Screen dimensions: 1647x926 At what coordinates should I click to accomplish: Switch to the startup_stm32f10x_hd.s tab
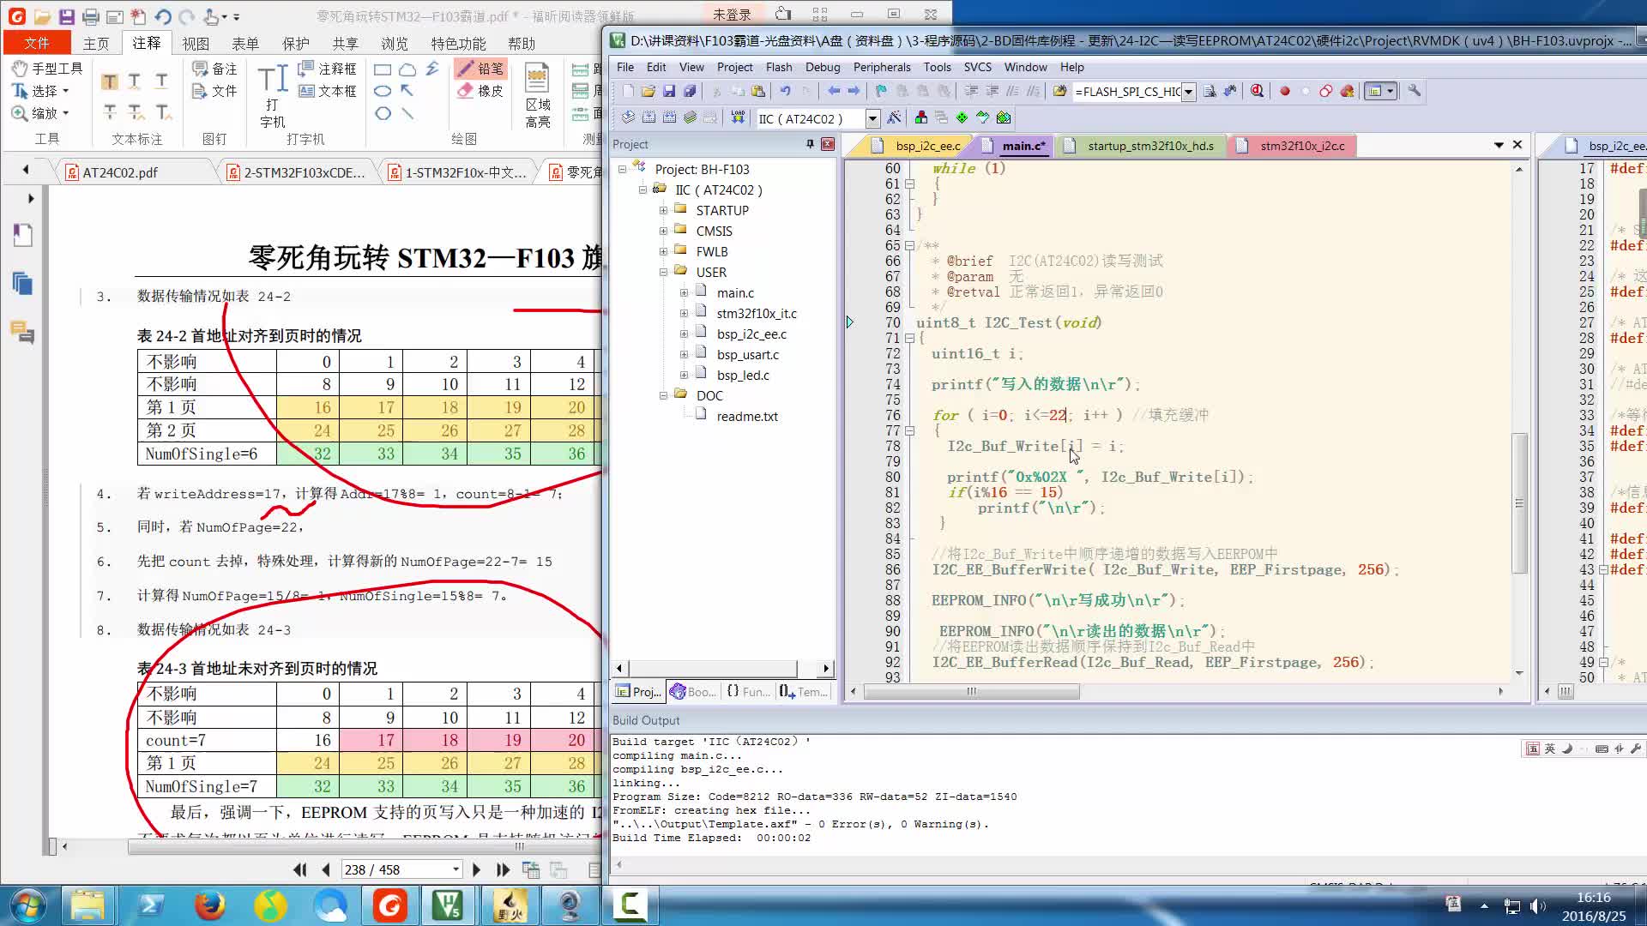tap(1140, 146)
